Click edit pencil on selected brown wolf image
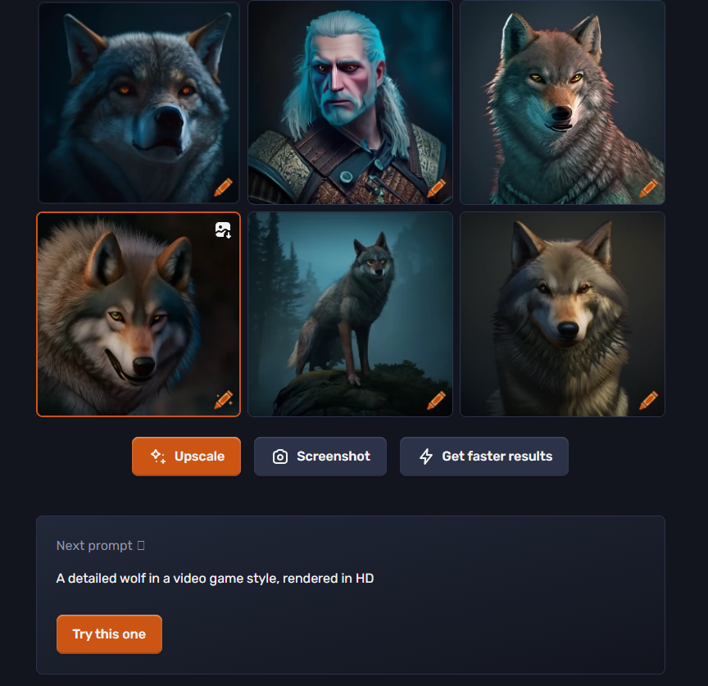The height and width of the screenshot is (686, 708). [x=223, y=400]
